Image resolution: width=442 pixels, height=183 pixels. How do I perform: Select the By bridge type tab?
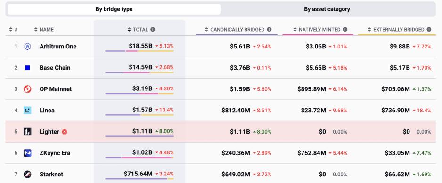click(x=114, y=9)
